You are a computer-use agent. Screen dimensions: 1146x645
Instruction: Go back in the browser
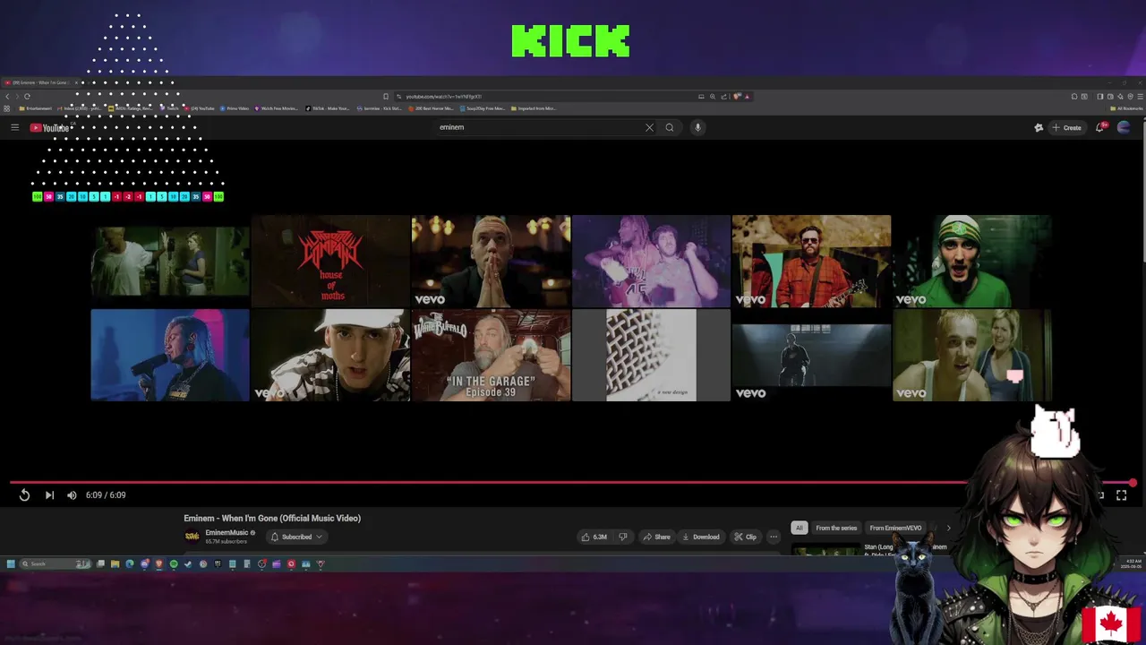click(x=7, y=97)
